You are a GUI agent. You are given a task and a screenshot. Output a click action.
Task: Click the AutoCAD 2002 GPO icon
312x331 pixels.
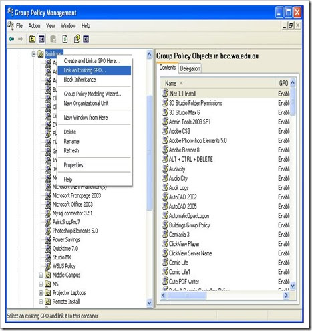(x=165, y=197)
